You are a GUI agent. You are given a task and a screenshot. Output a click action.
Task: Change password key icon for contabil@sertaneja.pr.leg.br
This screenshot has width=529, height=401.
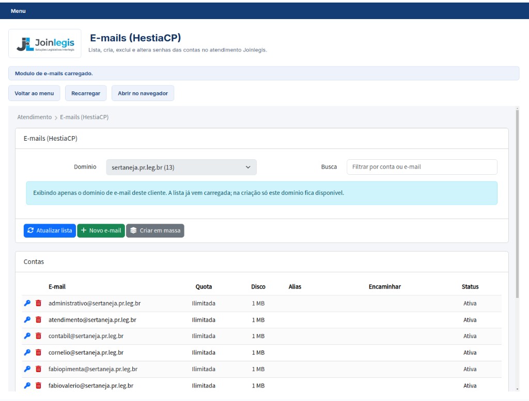pyautogui.click(x=27, y=336)
